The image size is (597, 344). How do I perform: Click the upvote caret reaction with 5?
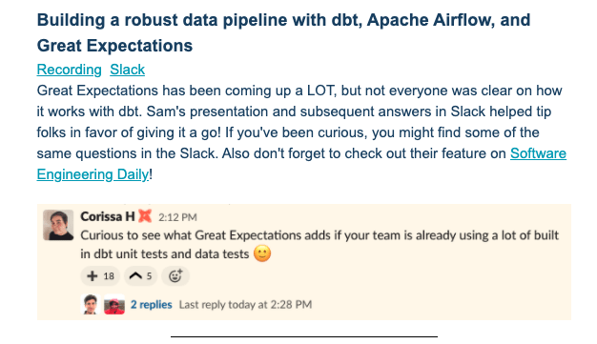(140, 276)
